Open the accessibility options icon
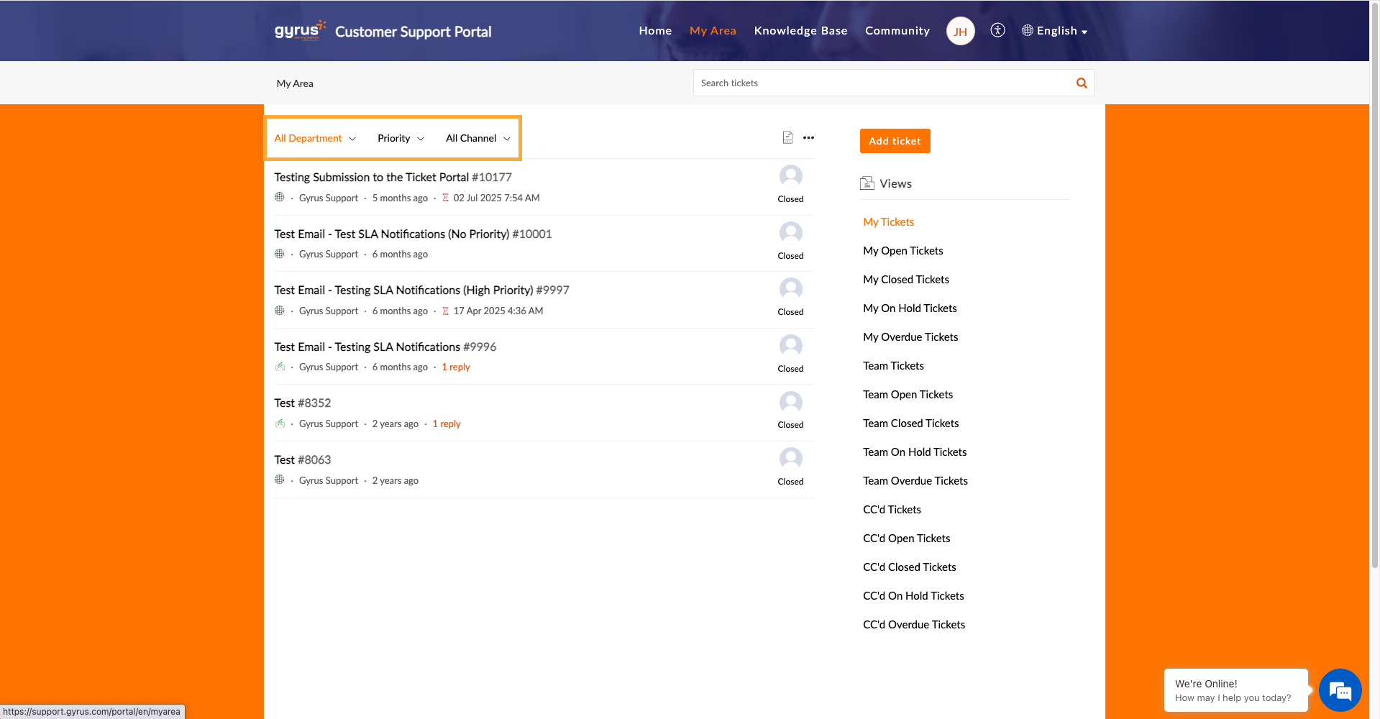 tap(997, 30)
